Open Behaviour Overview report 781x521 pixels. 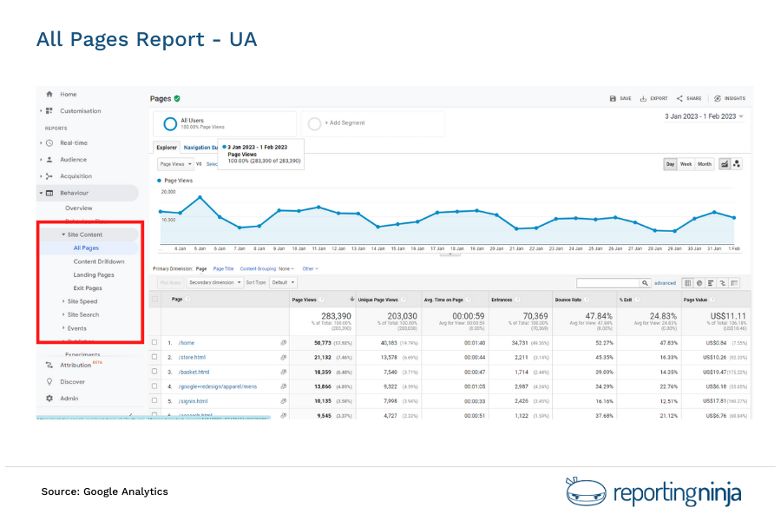coord(78,208)
